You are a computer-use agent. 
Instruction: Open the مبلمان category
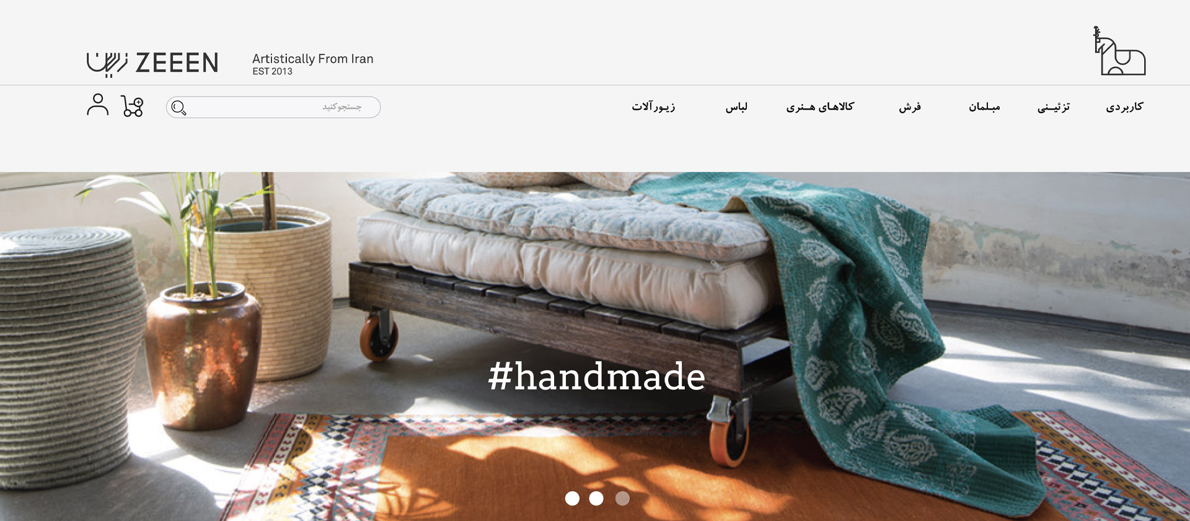(984, 107)
